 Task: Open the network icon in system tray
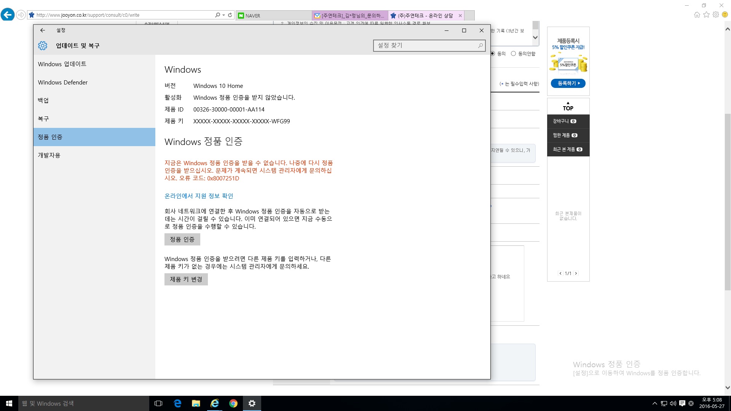pos(664,403)
